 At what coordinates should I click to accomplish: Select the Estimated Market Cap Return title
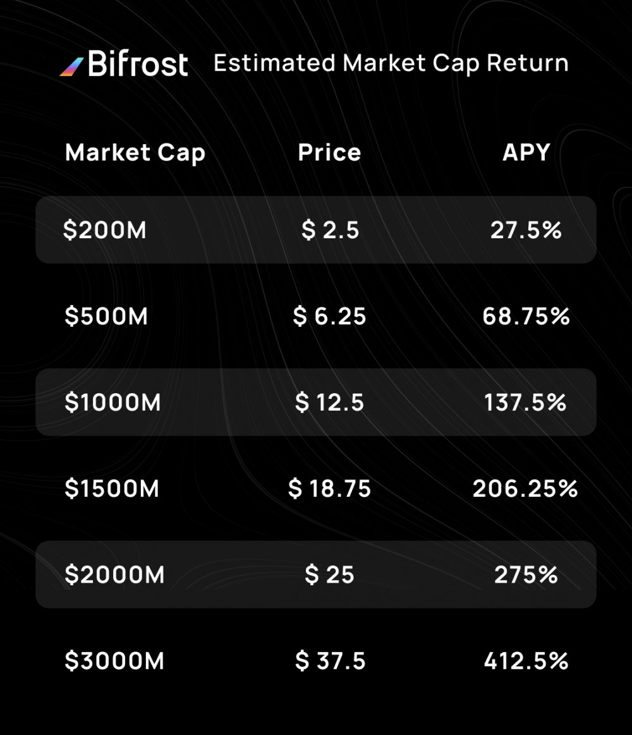pos(391,63)
